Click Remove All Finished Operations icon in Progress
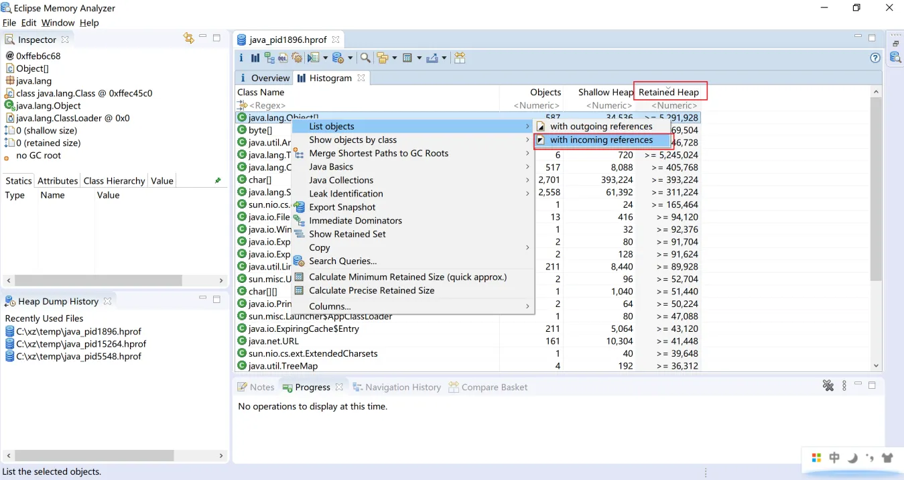The width and height of the screenshot is (904, 480). (828, 385)
